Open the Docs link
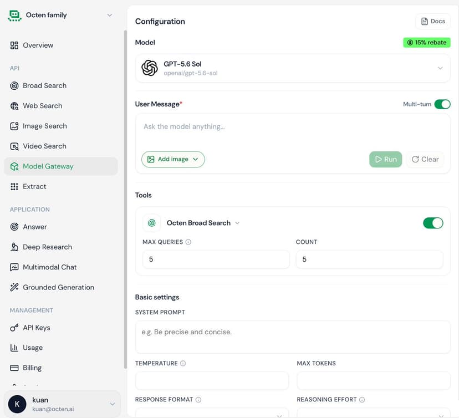This screenshot has width=459, height=418. coord(433,22)
